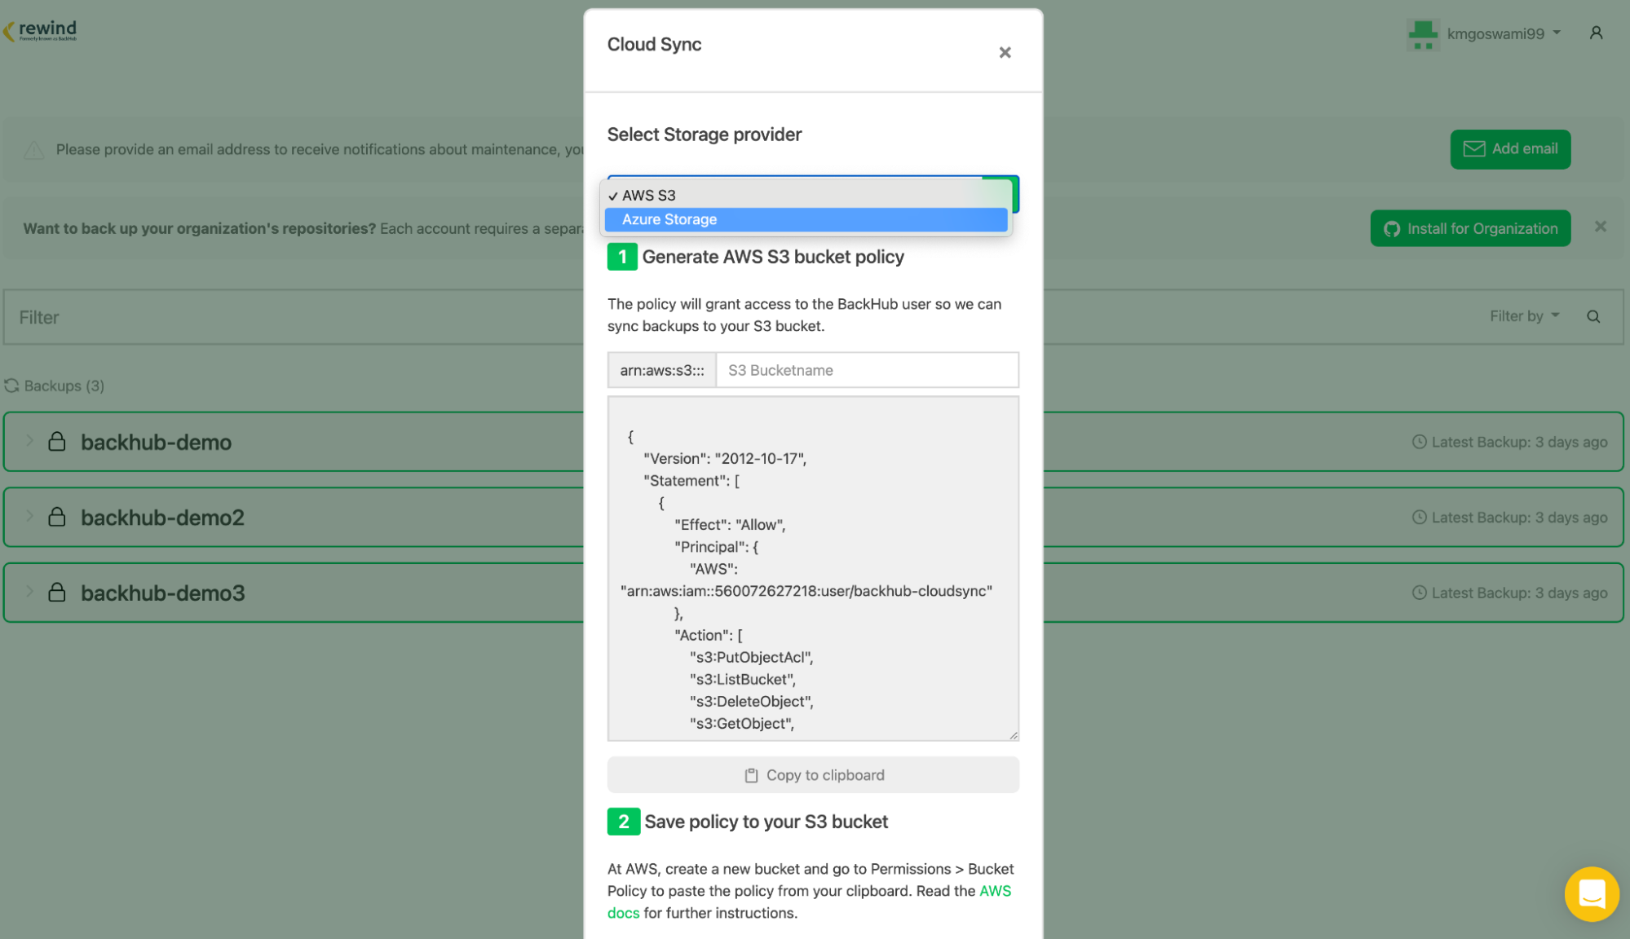This screenshot has width=1630, height=939.
Task: Click the clock icon on backhub-demo3 row
Action: pos(1419,593)
